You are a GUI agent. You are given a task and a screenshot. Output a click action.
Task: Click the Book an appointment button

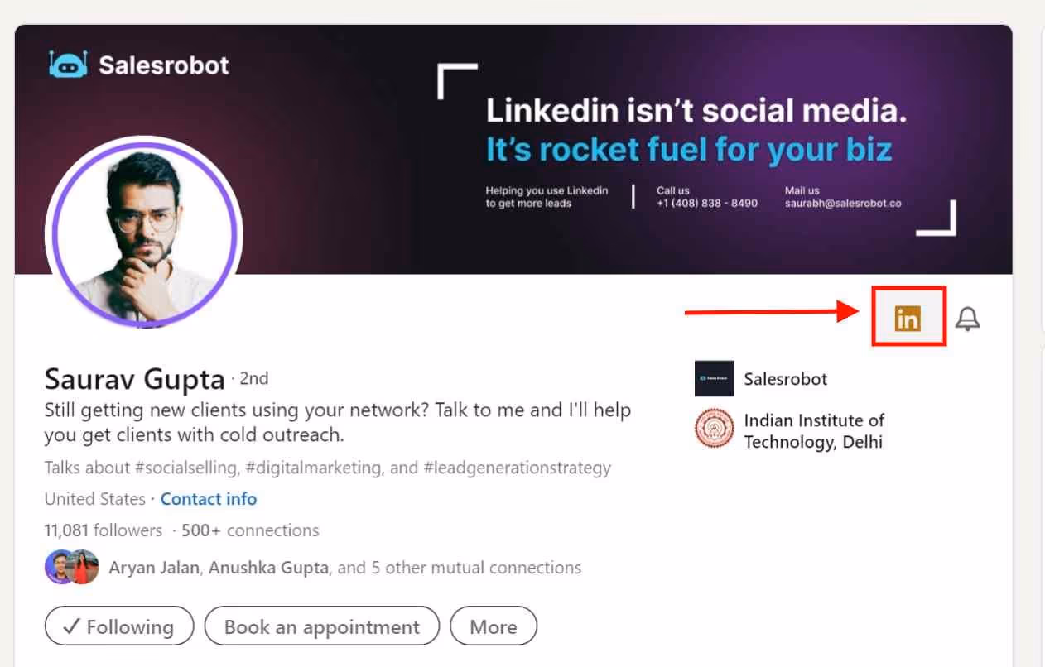(x=322, y=626)
